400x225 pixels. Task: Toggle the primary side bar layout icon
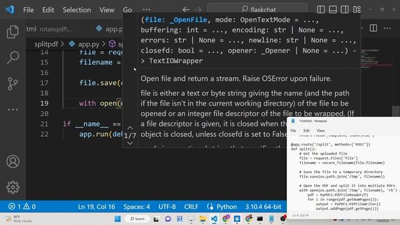pos(321,9)
